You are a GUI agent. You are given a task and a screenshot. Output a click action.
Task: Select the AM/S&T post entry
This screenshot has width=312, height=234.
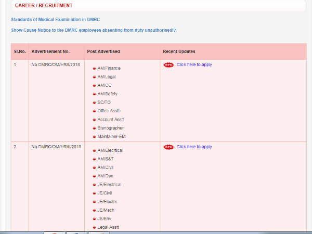[x=106, y=159]
